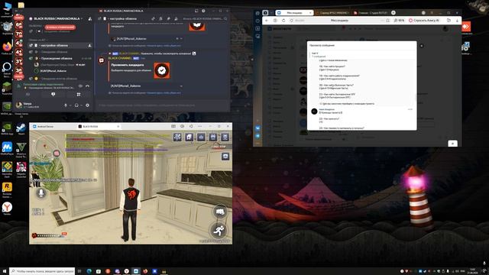Open lower [KAT]Murad_Askerov candidate dropdown

coord(146,86)
